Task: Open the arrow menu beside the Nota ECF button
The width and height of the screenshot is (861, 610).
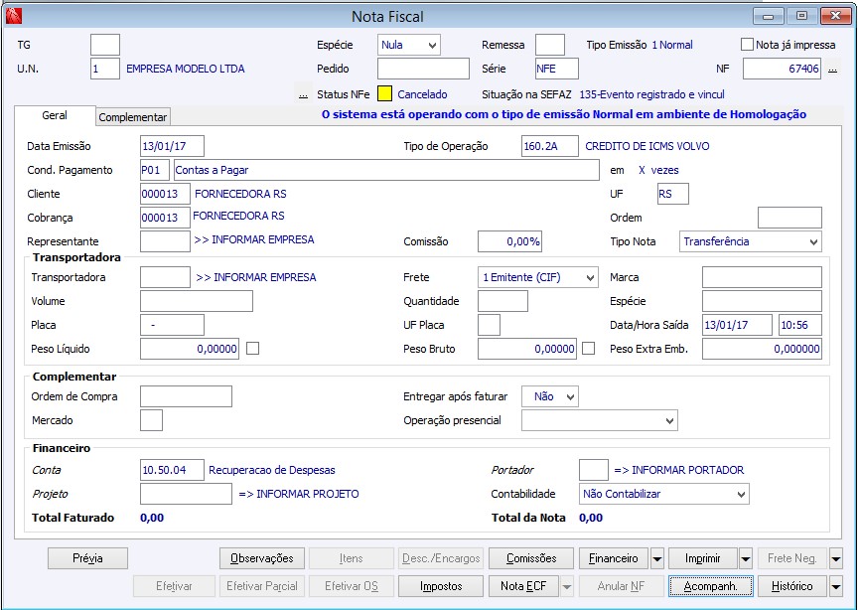Action: click(568, 586)
